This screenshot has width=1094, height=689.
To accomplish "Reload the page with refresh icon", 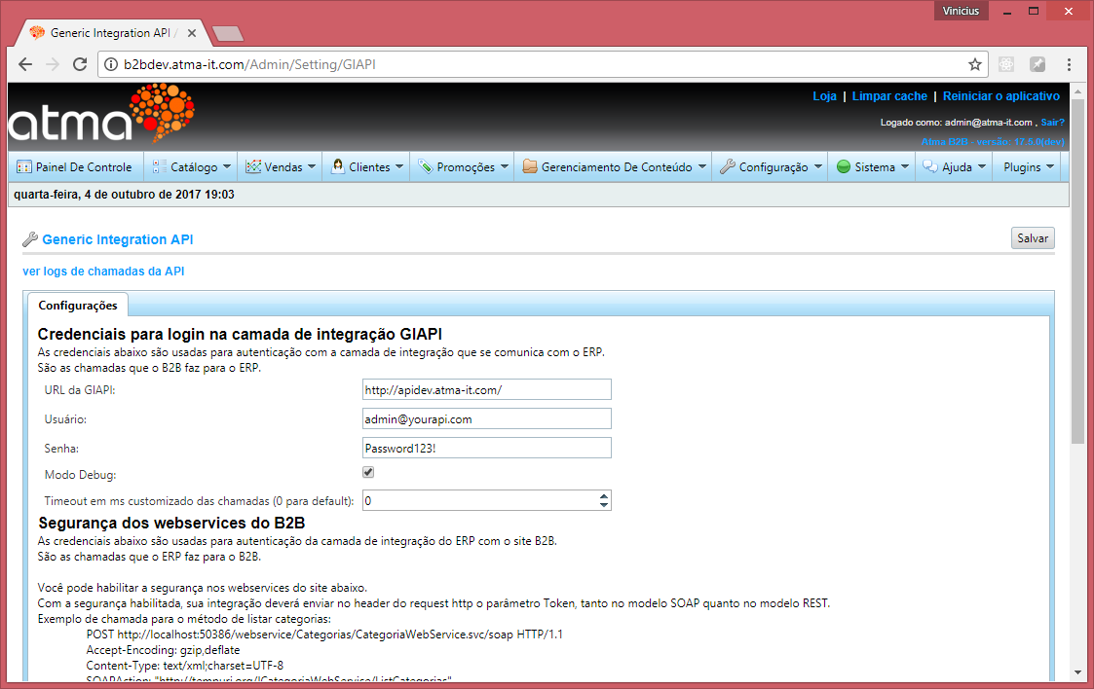I will pos(80,64).
